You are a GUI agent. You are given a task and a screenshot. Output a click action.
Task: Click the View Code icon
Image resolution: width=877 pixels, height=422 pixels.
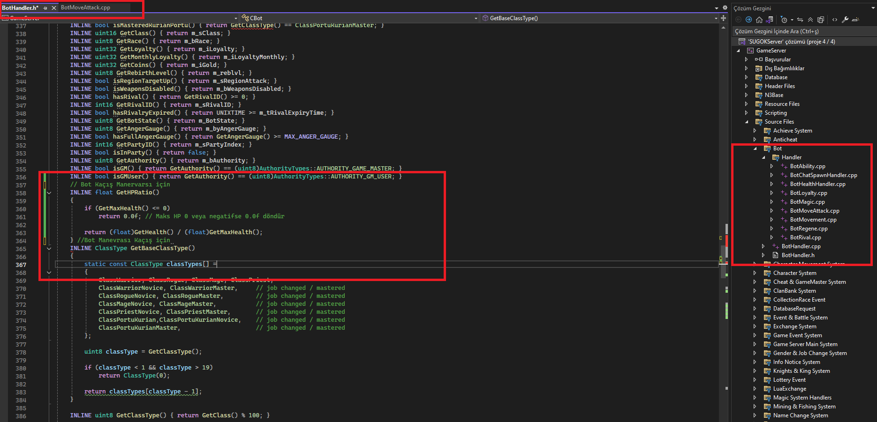point(835,20)
